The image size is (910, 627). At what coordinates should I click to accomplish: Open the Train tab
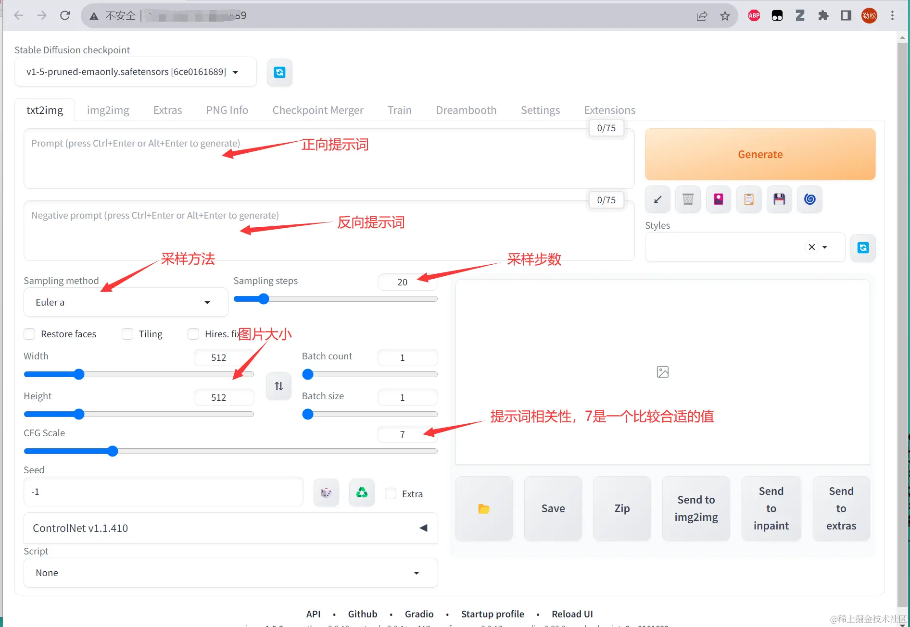pos(400,110)
